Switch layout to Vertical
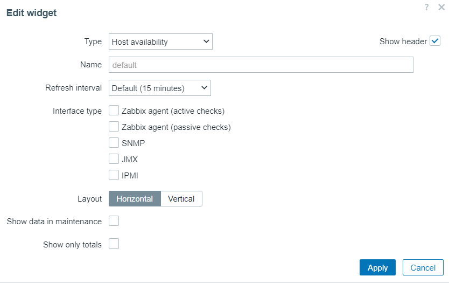 181,199
